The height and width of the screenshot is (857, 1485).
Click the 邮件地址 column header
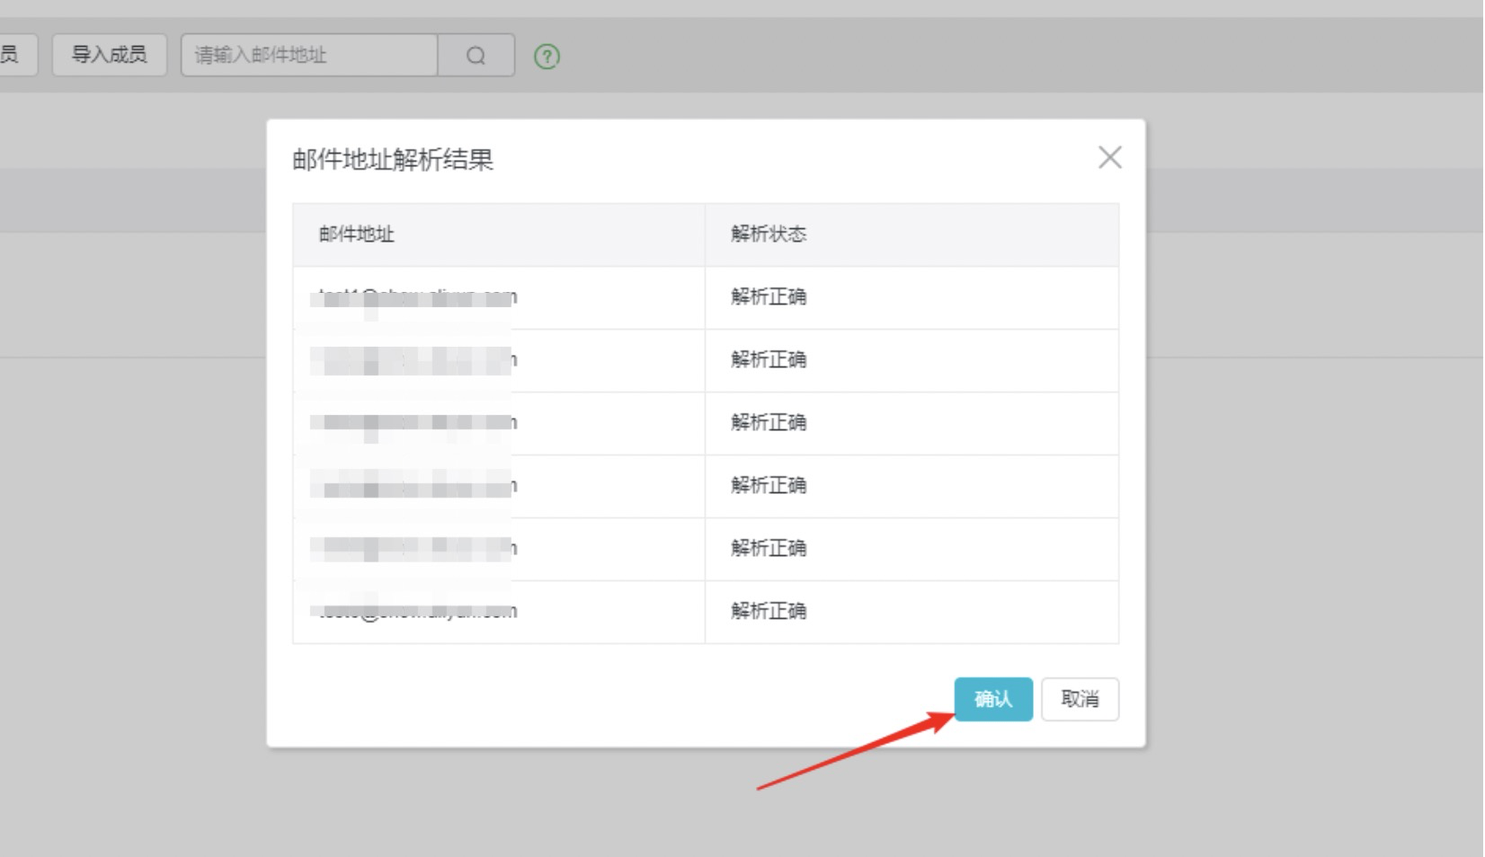(357, 234)
